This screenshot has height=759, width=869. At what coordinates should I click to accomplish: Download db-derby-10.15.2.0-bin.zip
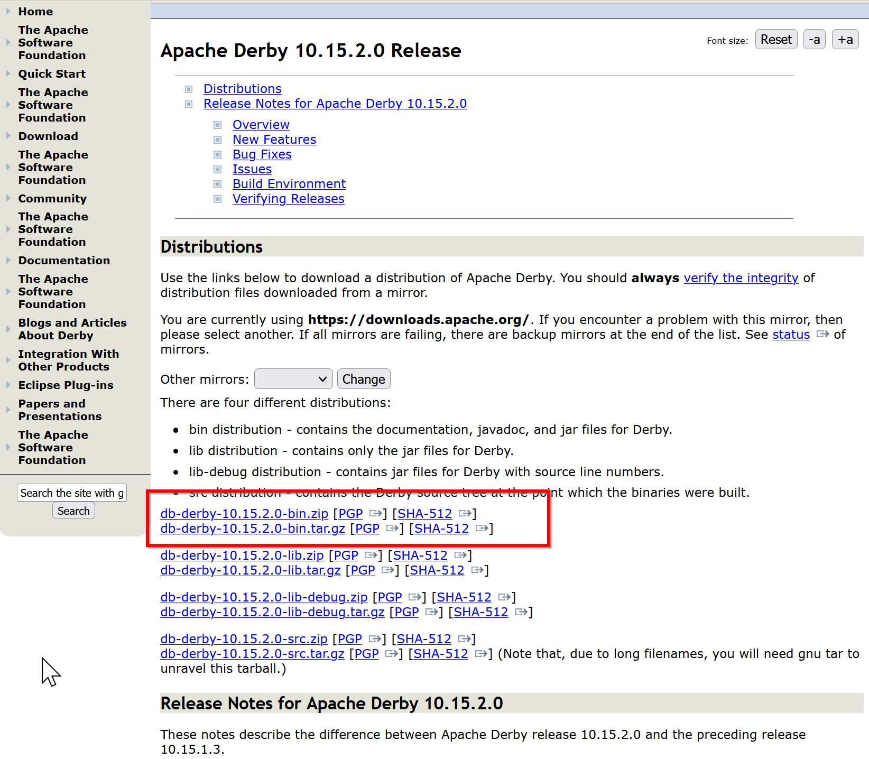[x=244, y=513]
